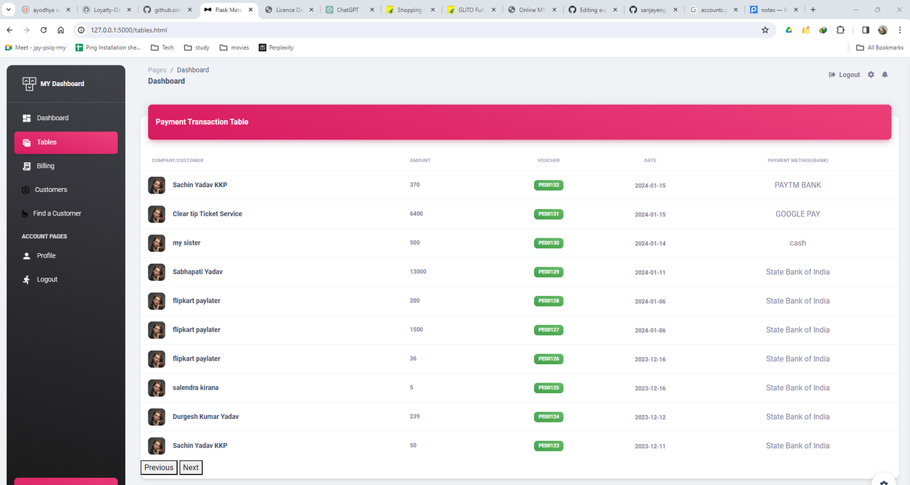910x485 pixels.
Task: Go to the Next page of transactions
Action: tap(191, 467)
